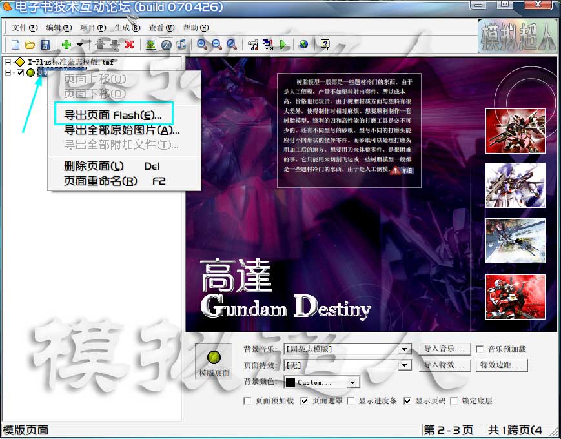Save the project with the floppy disk icon

(45, 45)
